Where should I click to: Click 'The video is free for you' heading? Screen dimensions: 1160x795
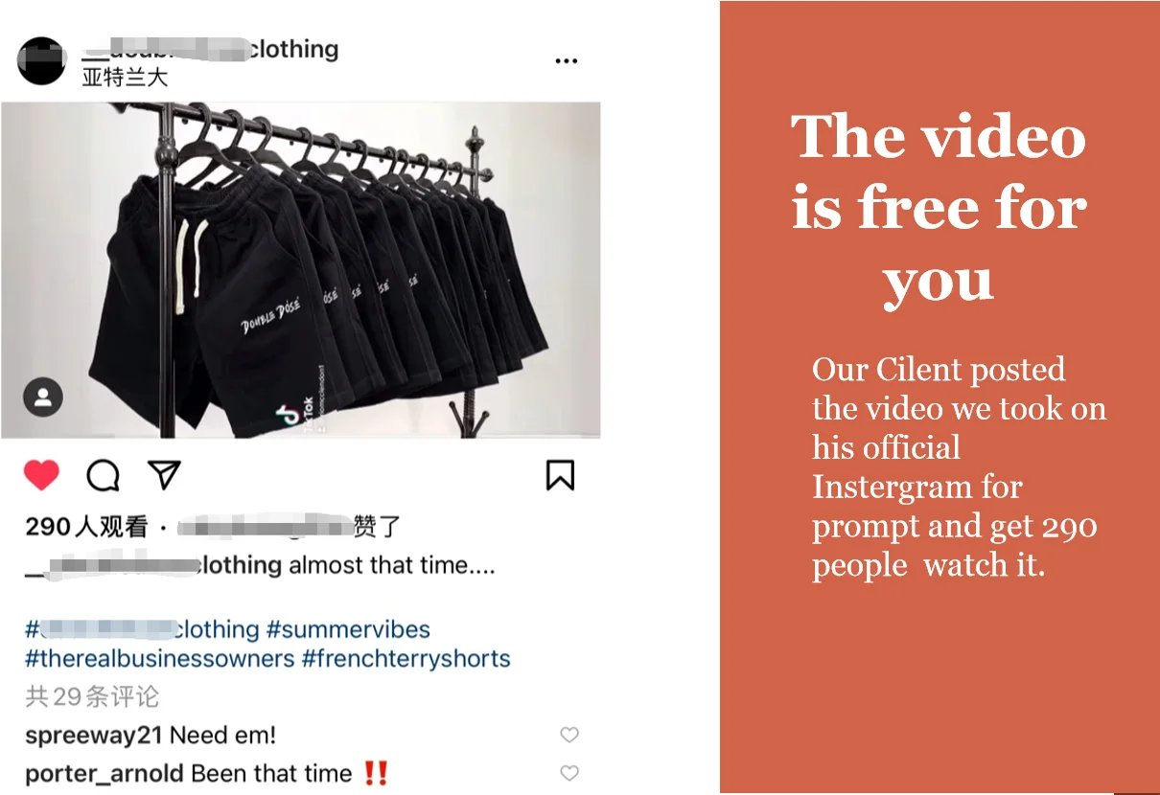(x=939, y=207)
